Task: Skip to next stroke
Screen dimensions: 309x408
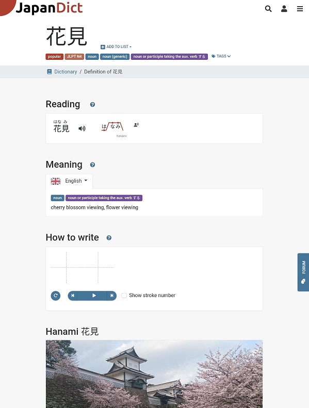Action: (111, 296)
